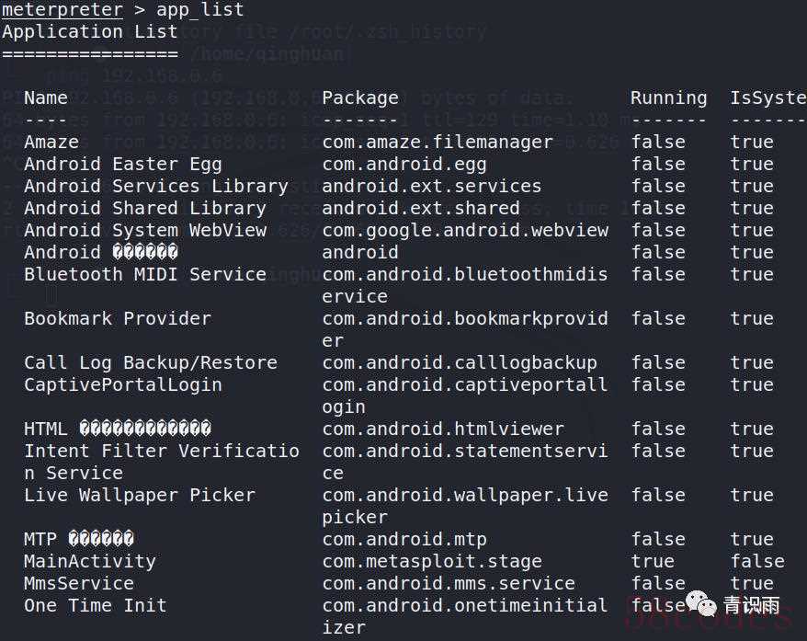This screenshot has width=807, height=641.
Task: Click the WeChat logo watermark icon
Action: pyautogui.click(x=701, y=603)
